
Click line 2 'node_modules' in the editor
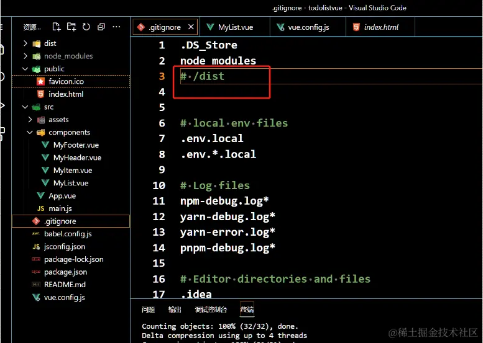218,61
